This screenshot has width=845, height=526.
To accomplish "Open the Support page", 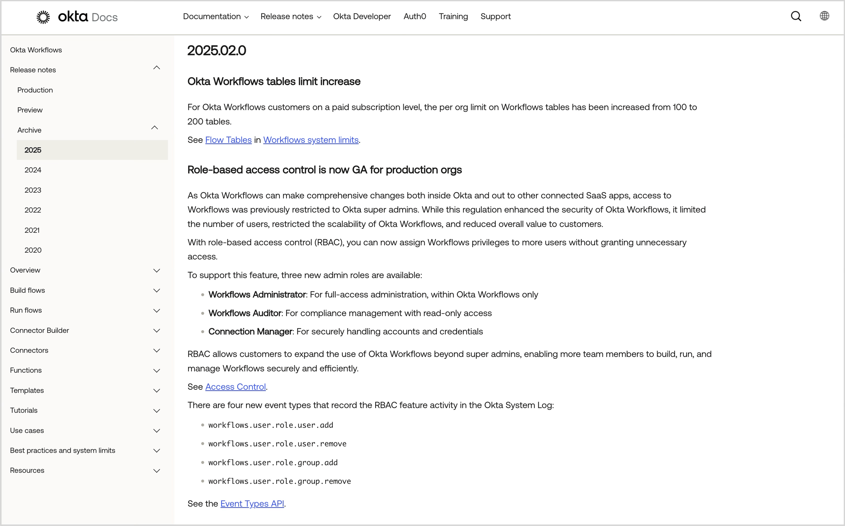I will point(496,16).
